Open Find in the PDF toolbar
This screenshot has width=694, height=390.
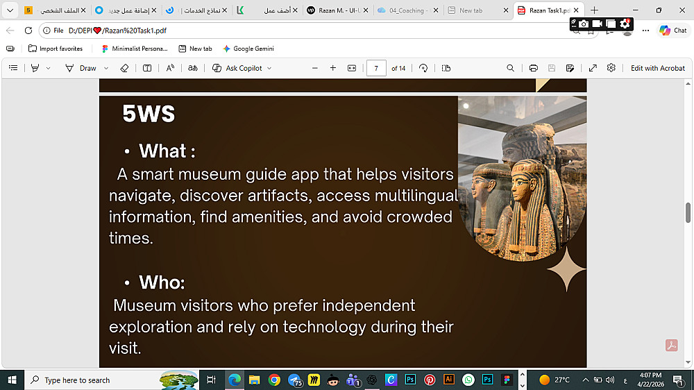click(510, 68)
